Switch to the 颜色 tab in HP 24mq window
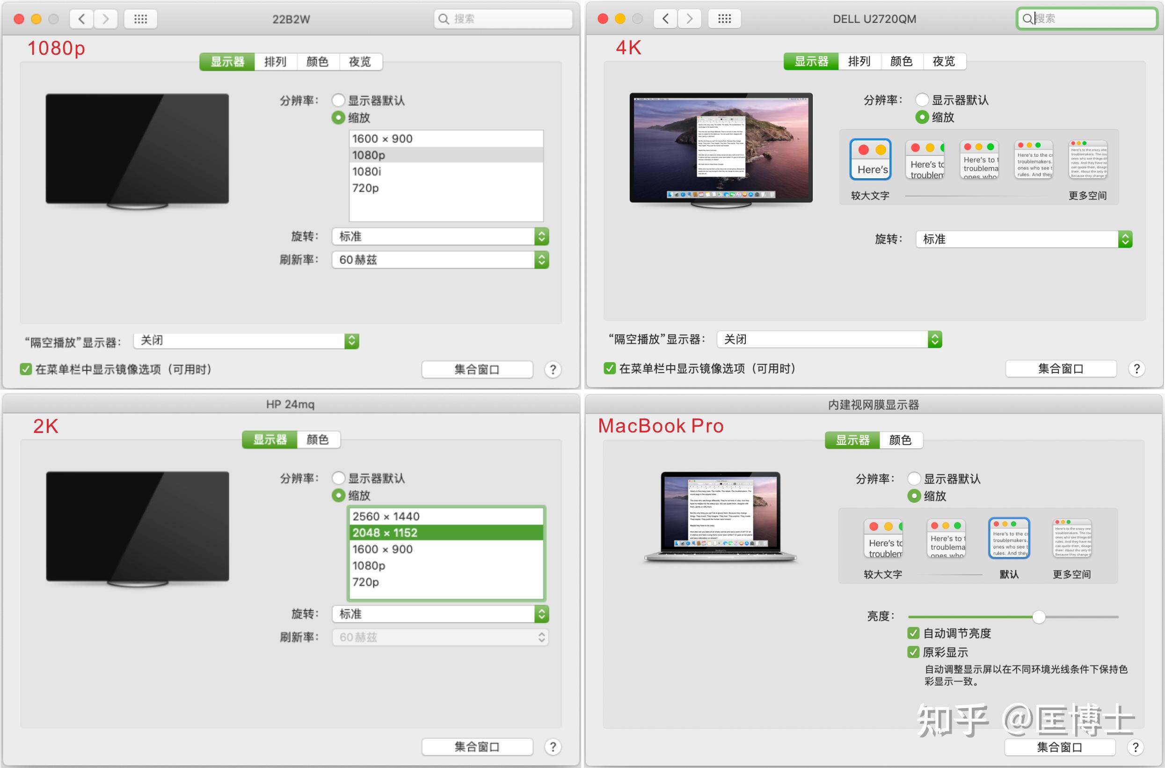Viewport: 1165px width, 768px height. tap(318, 439)
